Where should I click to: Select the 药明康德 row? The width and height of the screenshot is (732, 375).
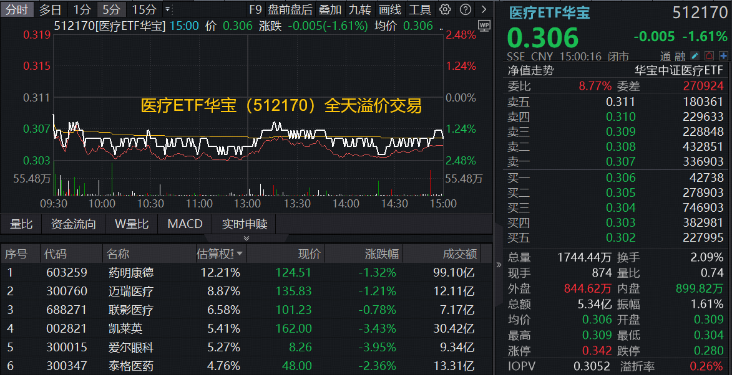pyautogui.click(x=246, y=272)
